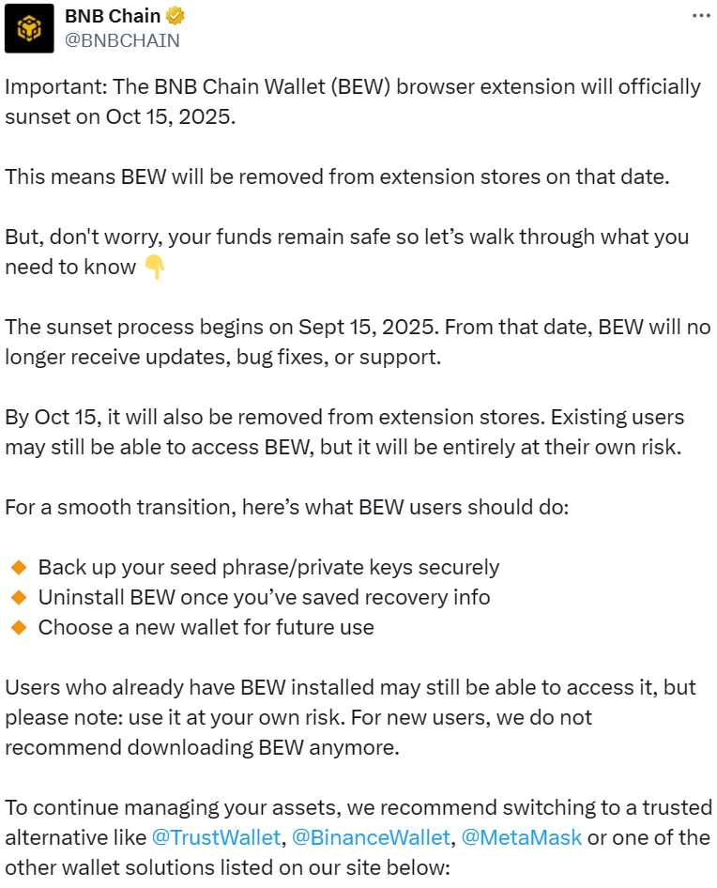This screenshot has height=888, width=717.
Task: Visit the @BinanceWallet mention link
Action: [x=371, y=837]
